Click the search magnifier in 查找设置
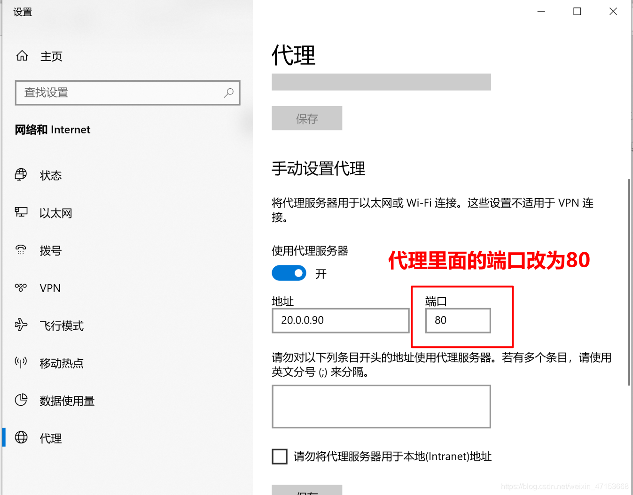This screenshot has height=495, width=633. 229,93
